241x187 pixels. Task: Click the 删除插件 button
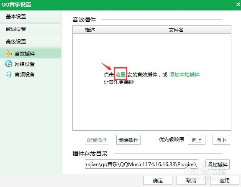[x=128, y=140]
